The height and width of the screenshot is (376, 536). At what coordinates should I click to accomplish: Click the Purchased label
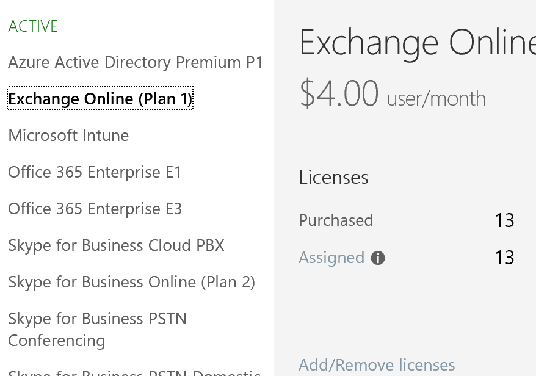coord(336,220)
